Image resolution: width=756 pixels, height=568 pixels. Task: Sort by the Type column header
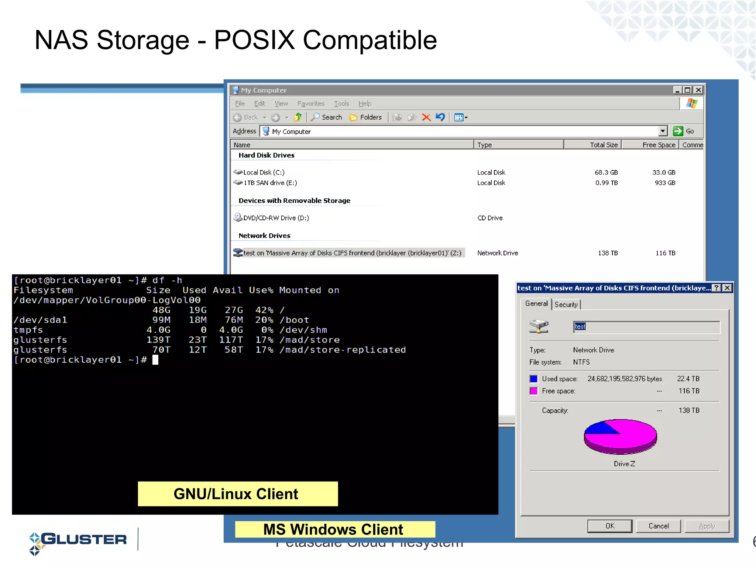click(519, 145)
